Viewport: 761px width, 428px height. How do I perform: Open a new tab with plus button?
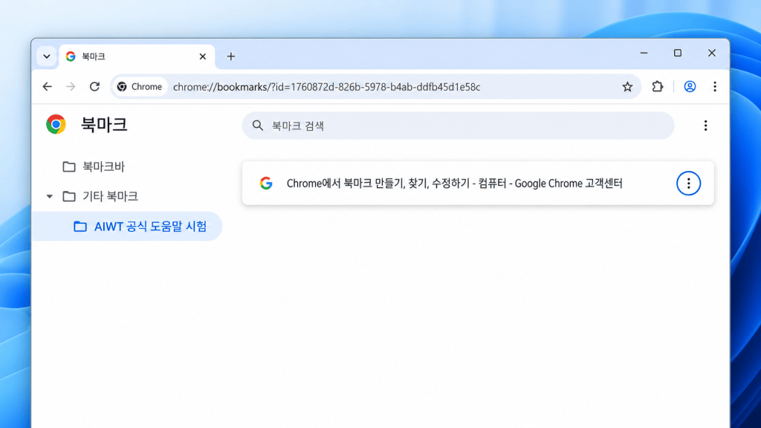[x=231, y=56]
